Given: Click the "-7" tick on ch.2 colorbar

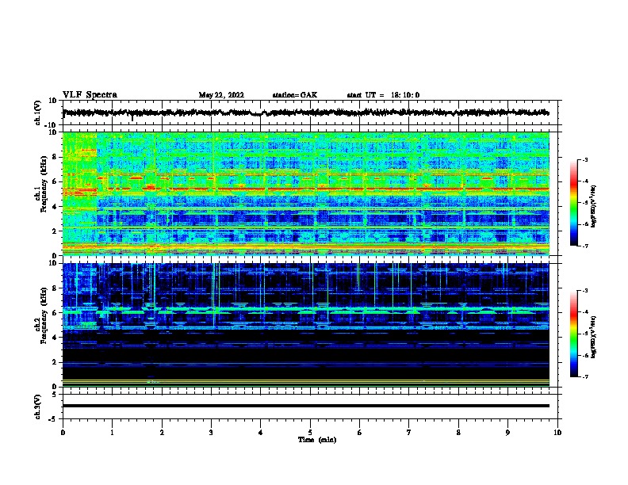Looking at the screenshot, I should 584,376.
